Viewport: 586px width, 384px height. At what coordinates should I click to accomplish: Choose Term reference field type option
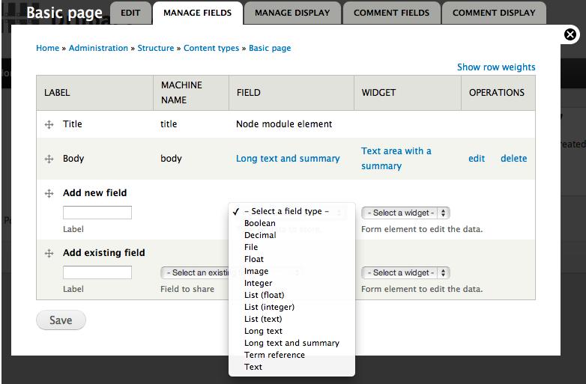[x=274, y=355]
